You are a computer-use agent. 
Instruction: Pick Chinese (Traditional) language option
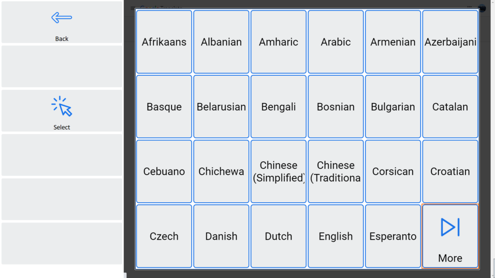335,171
